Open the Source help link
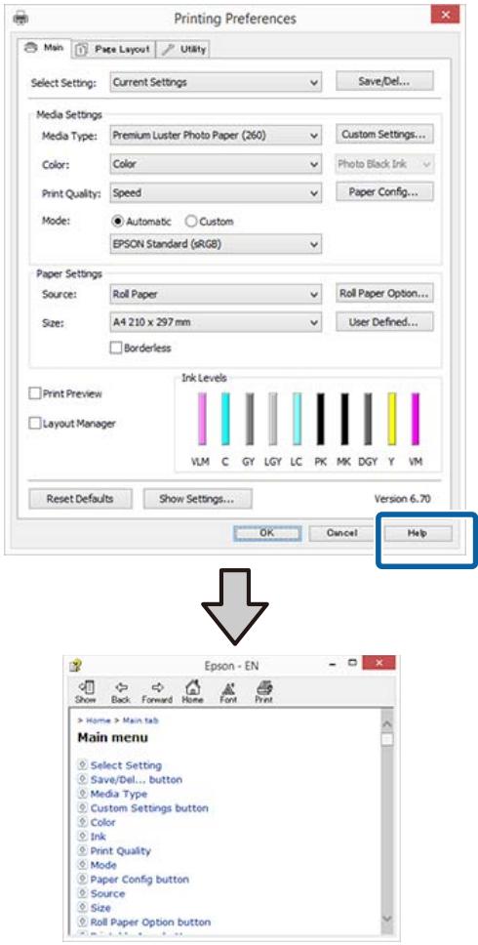This screenshot has width=478, height=945. [107, 894]
